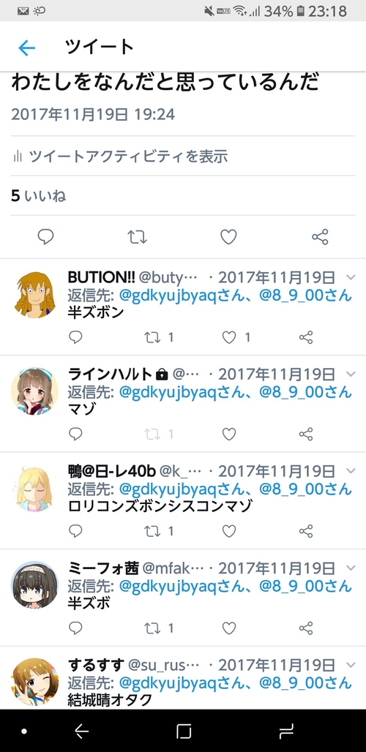Like the main tweet with heart
366x752 pixels.
pos(228,236)
